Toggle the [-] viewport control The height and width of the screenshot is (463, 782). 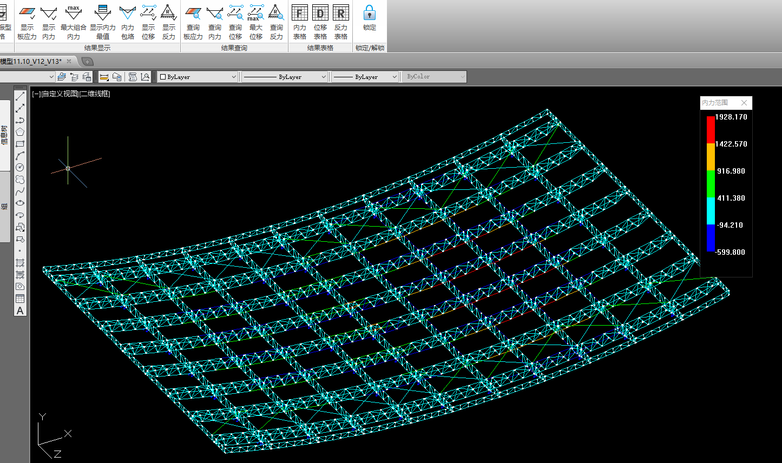click(x=36, y=94)
